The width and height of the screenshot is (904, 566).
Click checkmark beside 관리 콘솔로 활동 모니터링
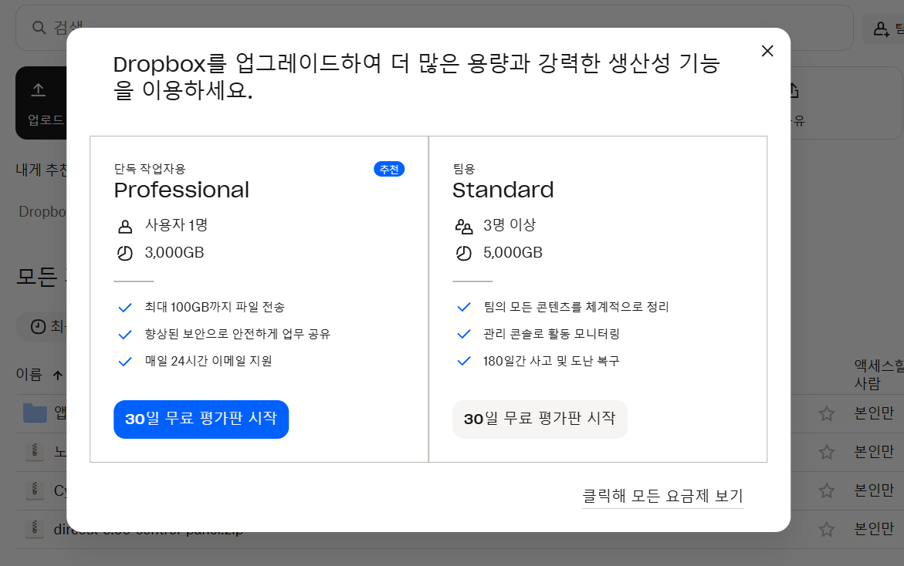463,335
